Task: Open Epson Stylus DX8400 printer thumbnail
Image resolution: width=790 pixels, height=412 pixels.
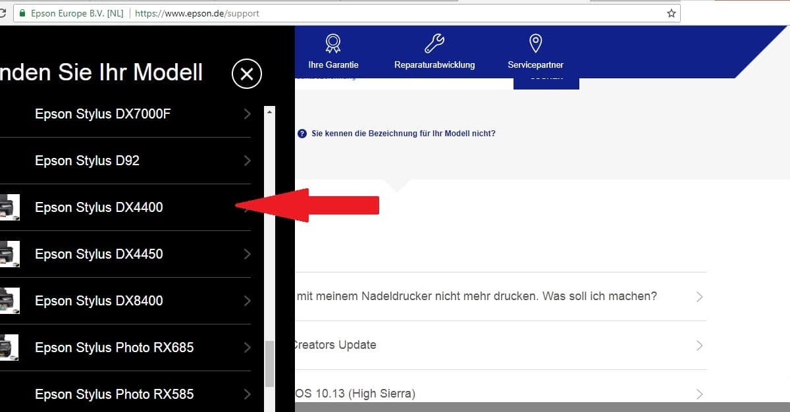Action: 9,301
